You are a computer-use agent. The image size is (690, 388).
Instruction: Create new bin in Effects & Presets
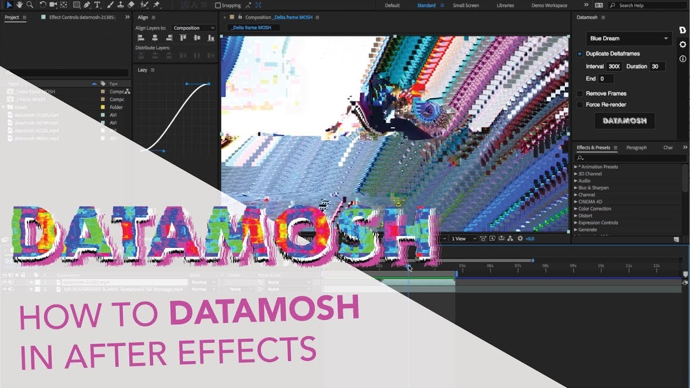pos(676,239)
